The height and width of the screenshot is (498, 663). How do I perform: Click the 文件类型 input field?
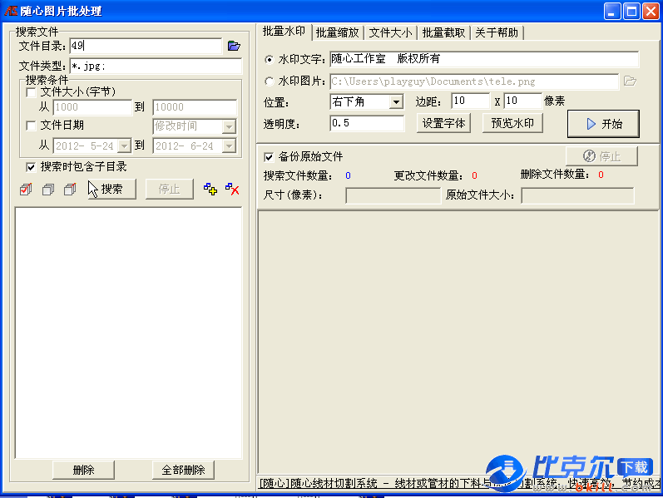tap(156, 66)
